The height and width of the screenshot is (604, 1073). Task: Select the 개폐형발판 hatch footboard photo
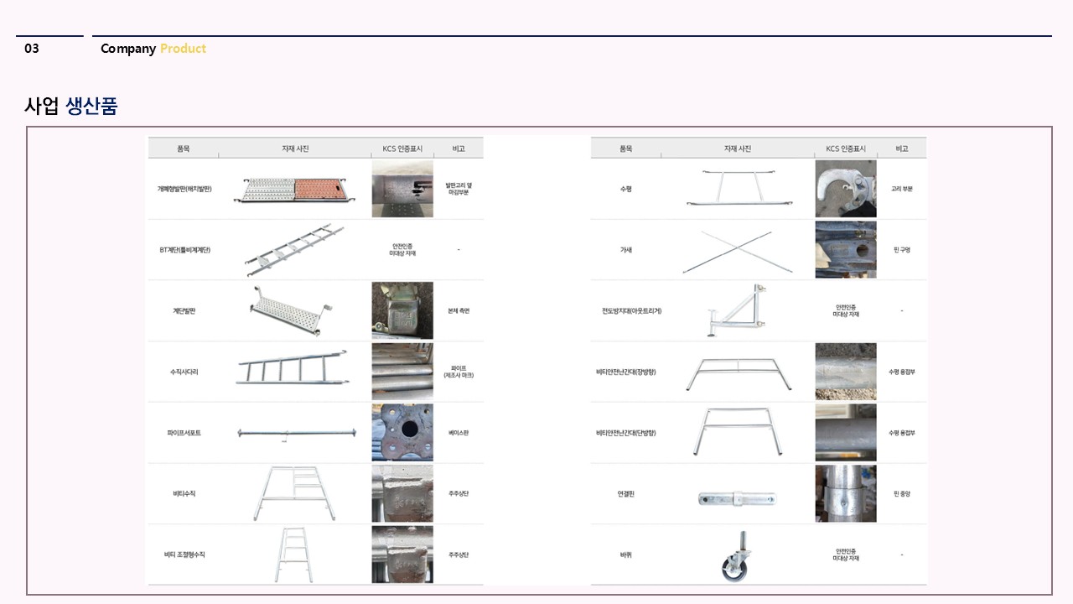click(x=295, y=190)
